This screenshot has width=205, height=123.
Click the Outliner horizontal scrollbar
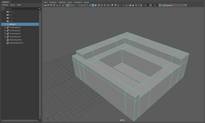point(20,120)
